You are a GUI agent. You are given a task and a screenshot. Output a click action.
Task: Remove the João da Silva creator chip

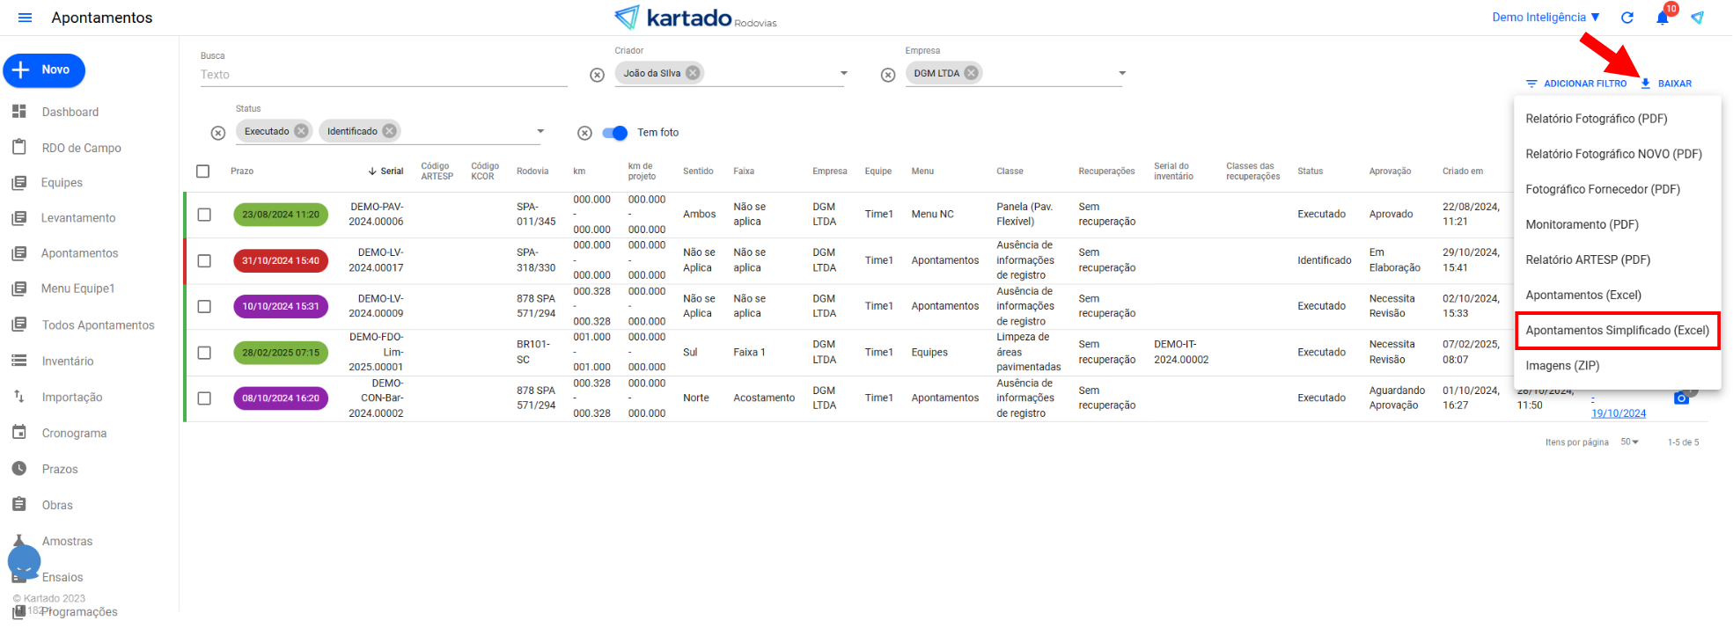coord(694,73)
